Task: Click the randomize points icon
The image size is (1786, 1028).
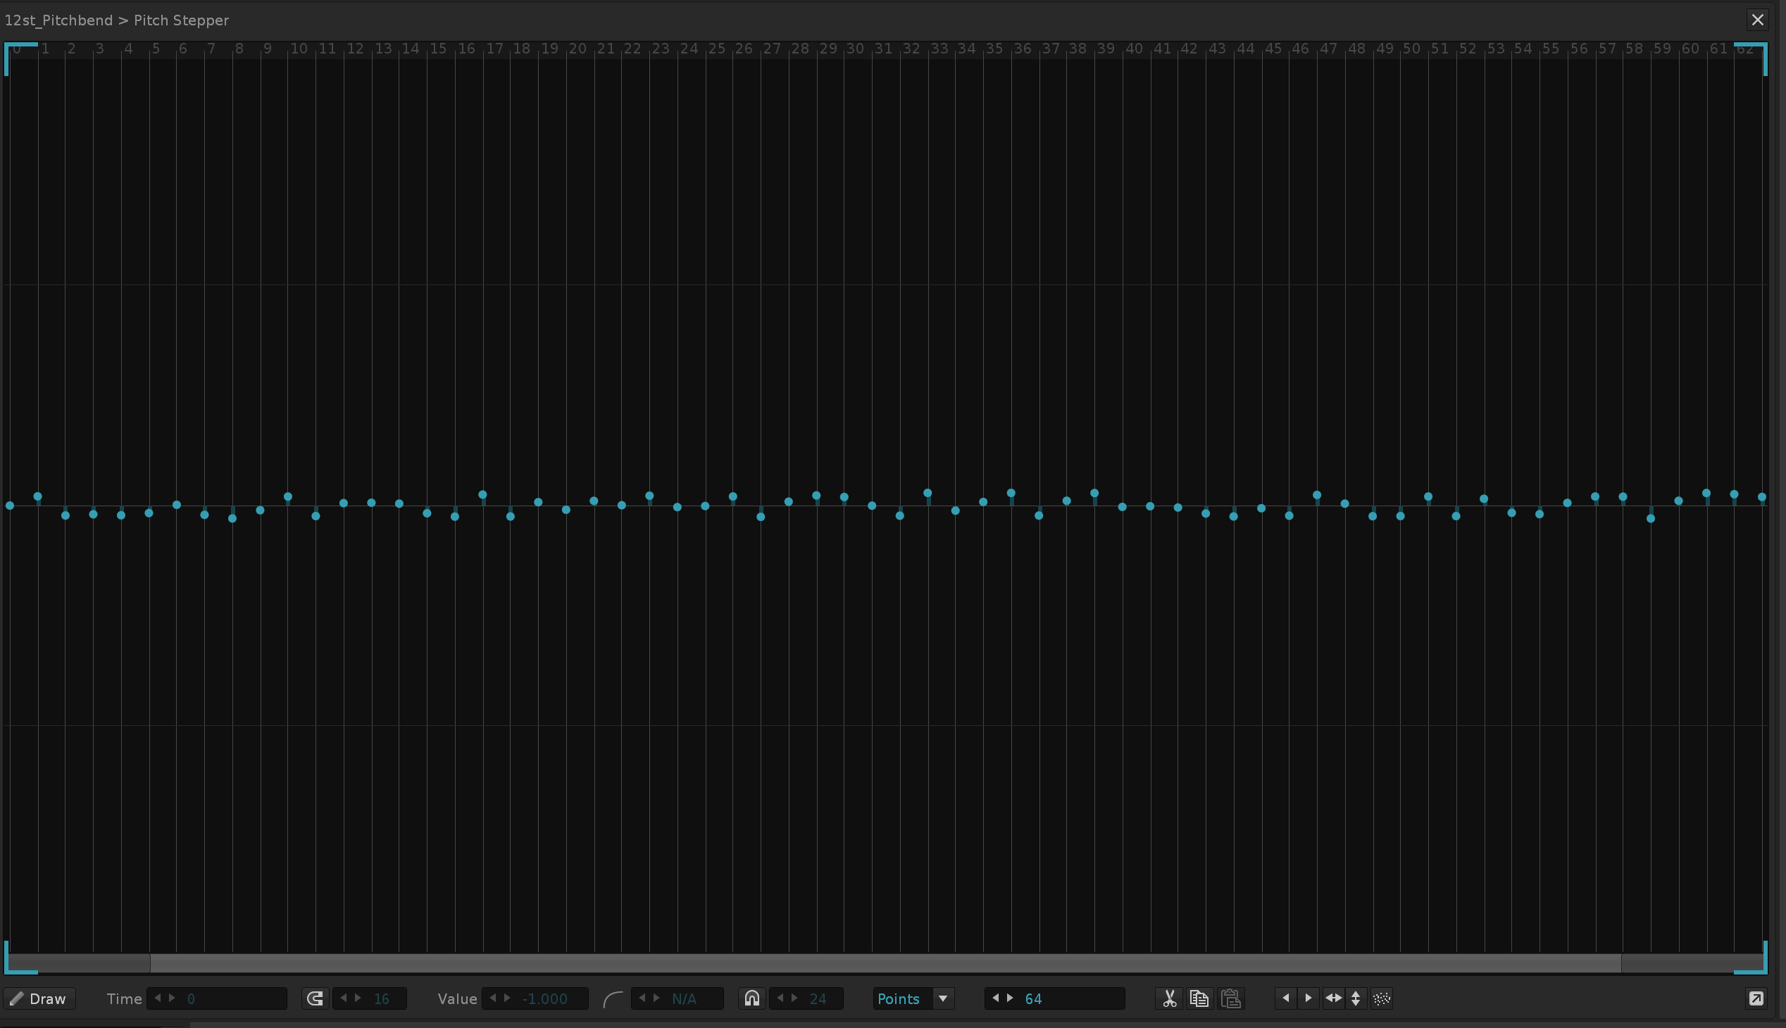Action: 1382,998
